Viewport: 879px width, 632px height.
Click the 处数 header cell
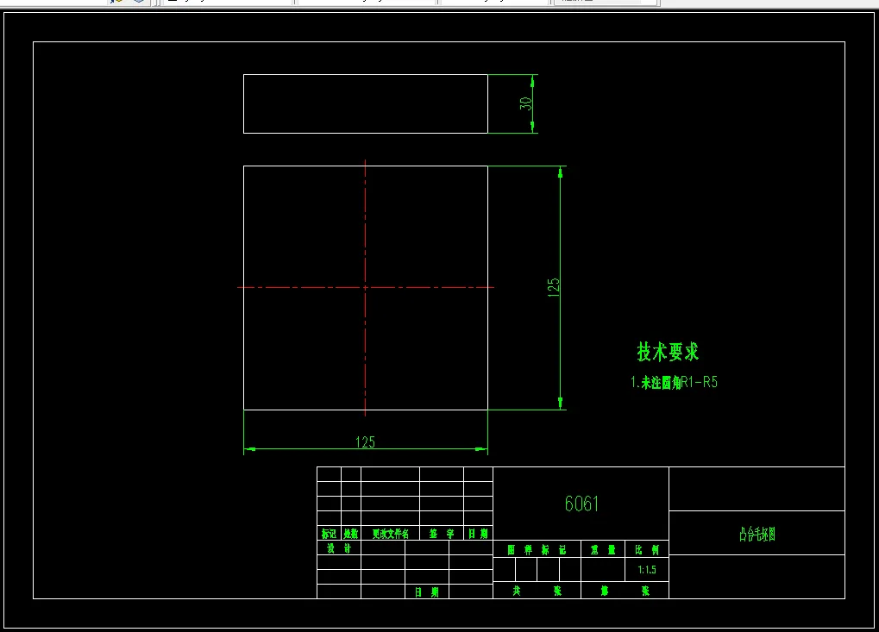pos(351,534)
